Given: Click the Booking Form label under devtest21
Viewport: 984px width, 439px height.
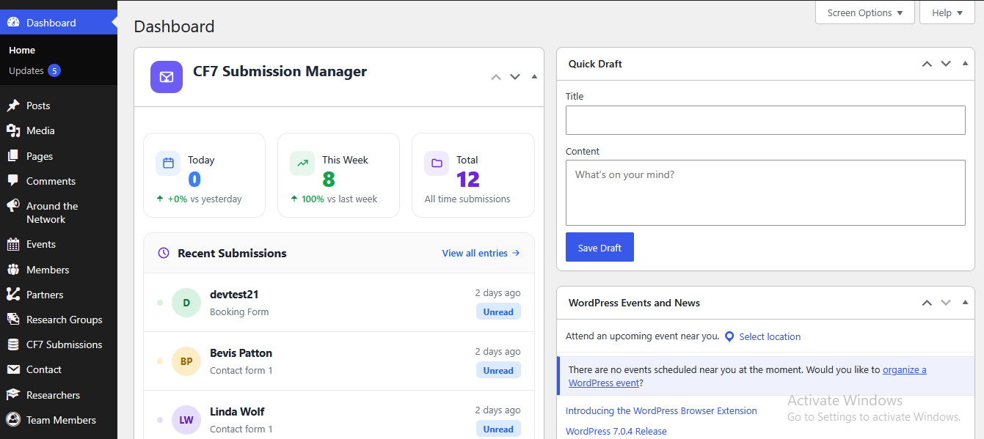Looking at the screenshot, I should coord(239,312).
